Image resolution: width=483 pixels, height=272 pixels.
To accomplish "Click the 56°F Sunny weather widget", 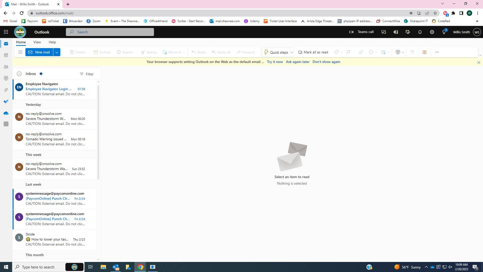I will point(408,267).
